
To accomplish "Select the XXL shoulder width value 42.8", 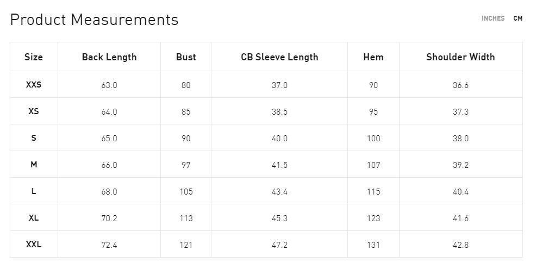I will [460, 245].
